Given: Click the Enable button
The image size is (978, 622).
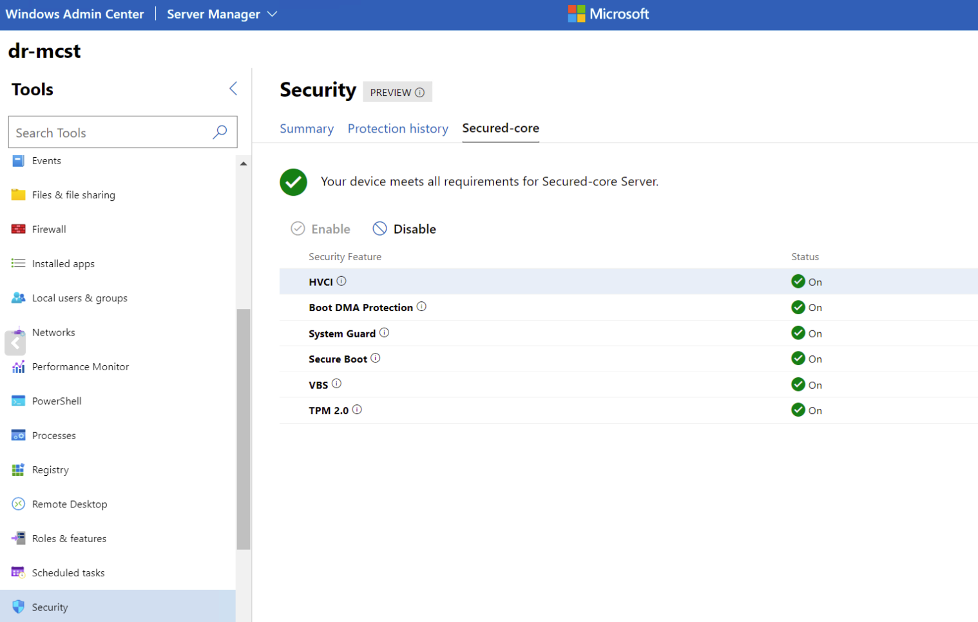Looking at the screenshot, I should coord(321,229).
